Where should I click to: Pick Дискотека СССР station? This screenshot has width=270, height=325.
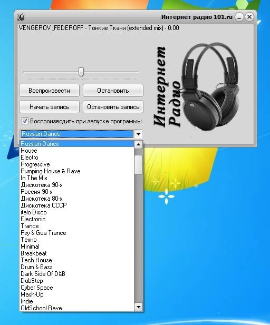[77, 205]
